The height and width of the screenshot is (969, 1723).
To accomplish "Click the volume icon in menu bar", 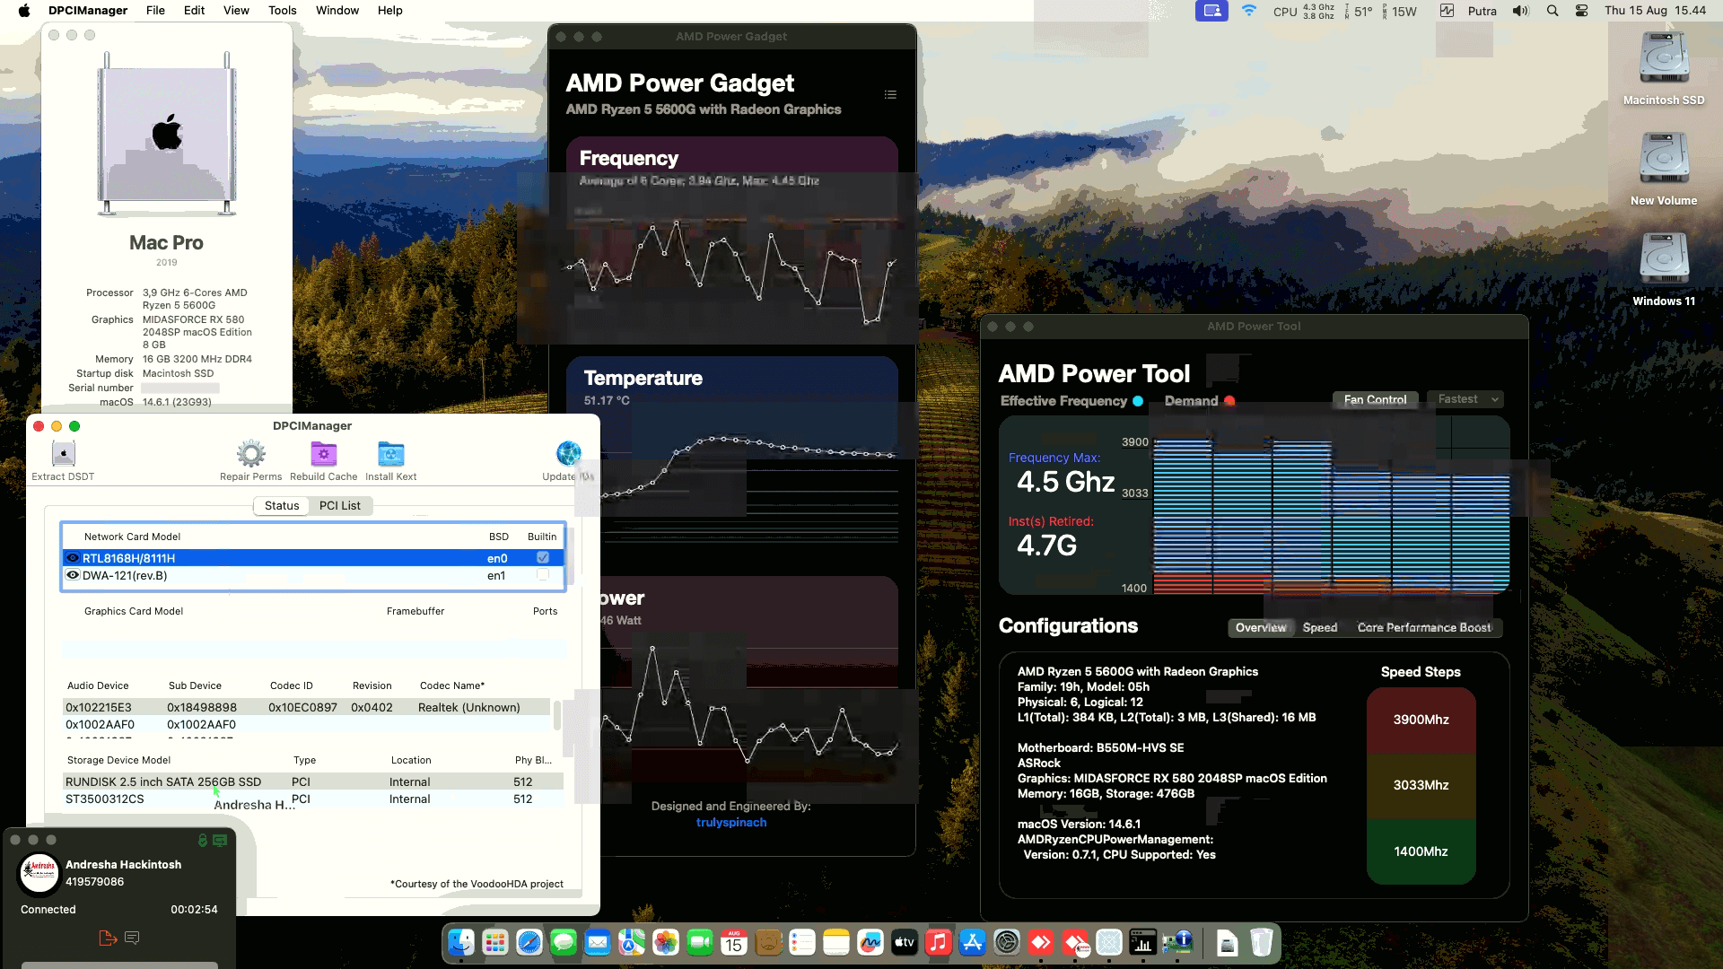I will coord(1520,11).
